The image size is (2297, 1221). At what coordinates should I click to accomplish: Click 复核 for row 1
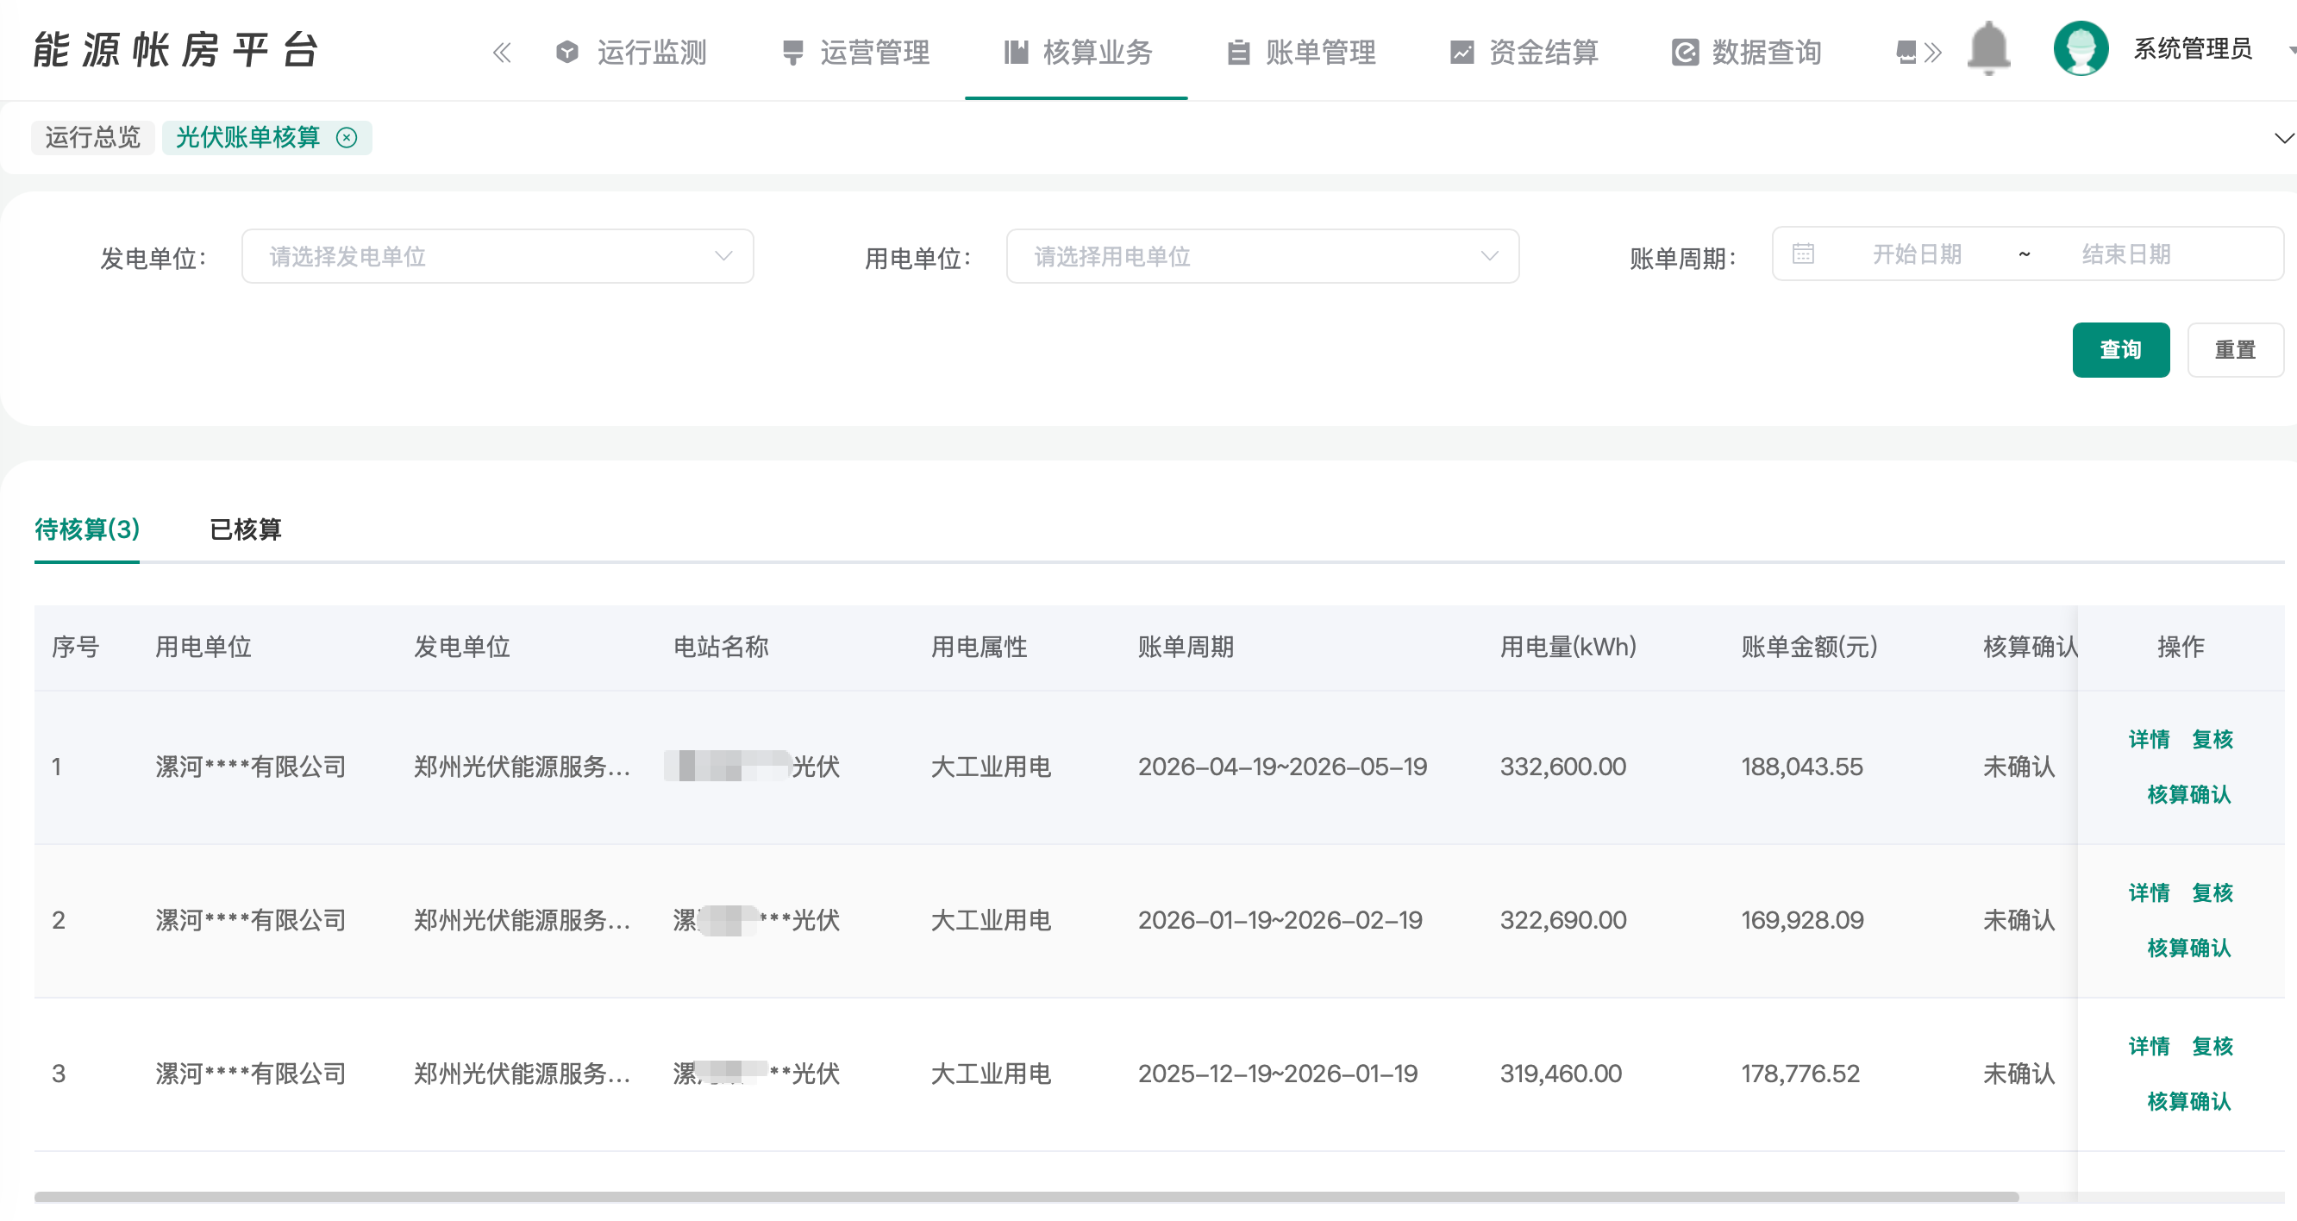pos(2213,739)
